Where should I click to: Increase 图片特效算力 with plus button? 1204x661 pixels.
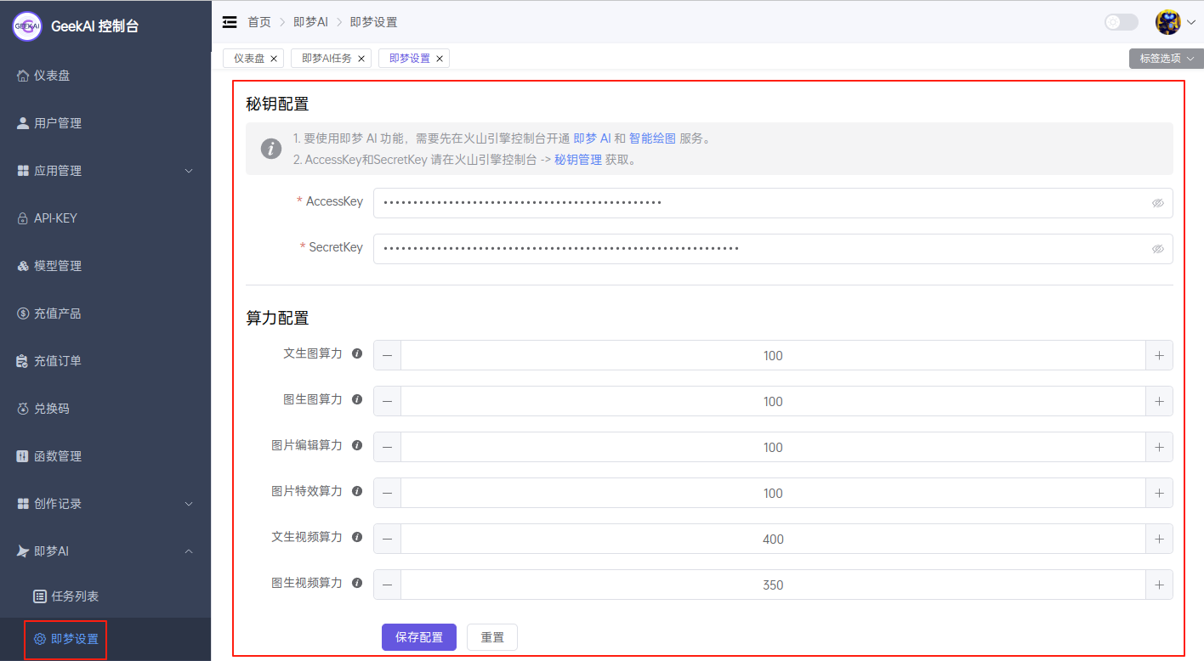point(1159,493)
